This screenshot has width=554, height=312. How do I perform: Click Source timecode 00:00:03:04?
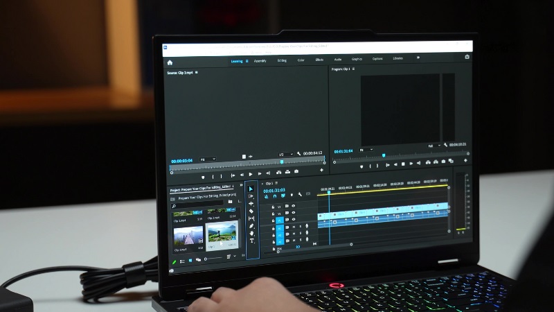click(181, 162)
